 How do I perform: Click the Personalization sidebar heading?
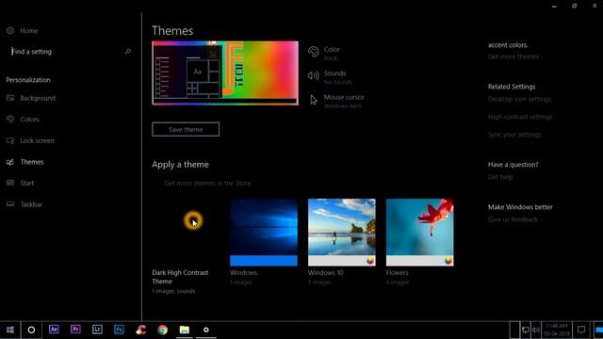[28, 80]
